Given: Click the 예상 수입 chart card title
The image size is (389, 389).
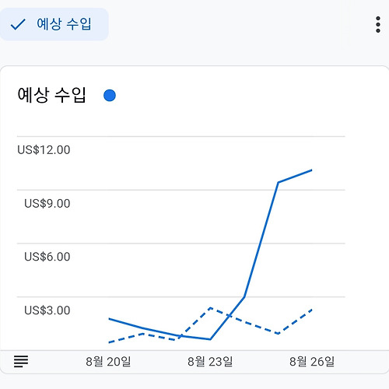Looking at the screenshot, I should pyautogui.click(x=51, y=95).
